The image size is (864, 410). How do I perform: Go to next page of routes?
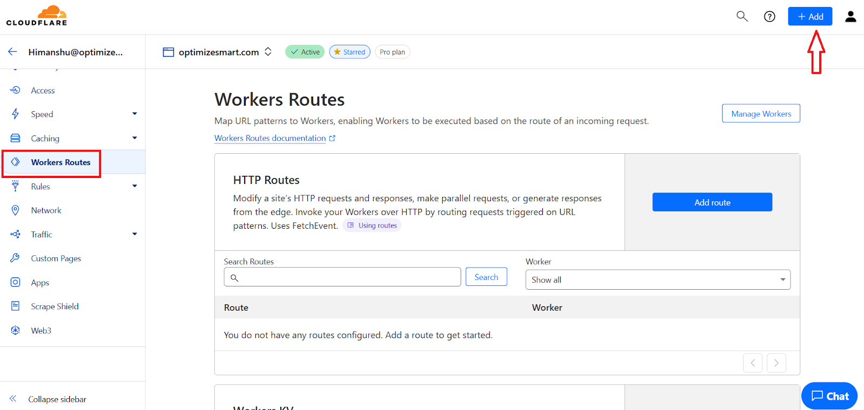[x=777, y=363]
